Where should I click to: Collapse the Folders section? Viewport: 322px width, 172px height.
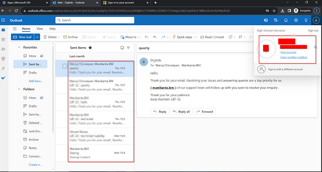coord(19,89)
